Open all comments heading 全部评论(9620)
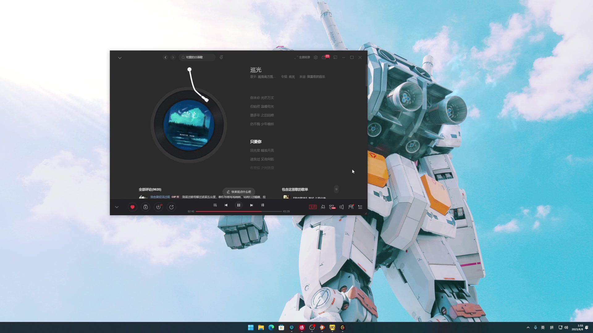 (x=150, y=189)
